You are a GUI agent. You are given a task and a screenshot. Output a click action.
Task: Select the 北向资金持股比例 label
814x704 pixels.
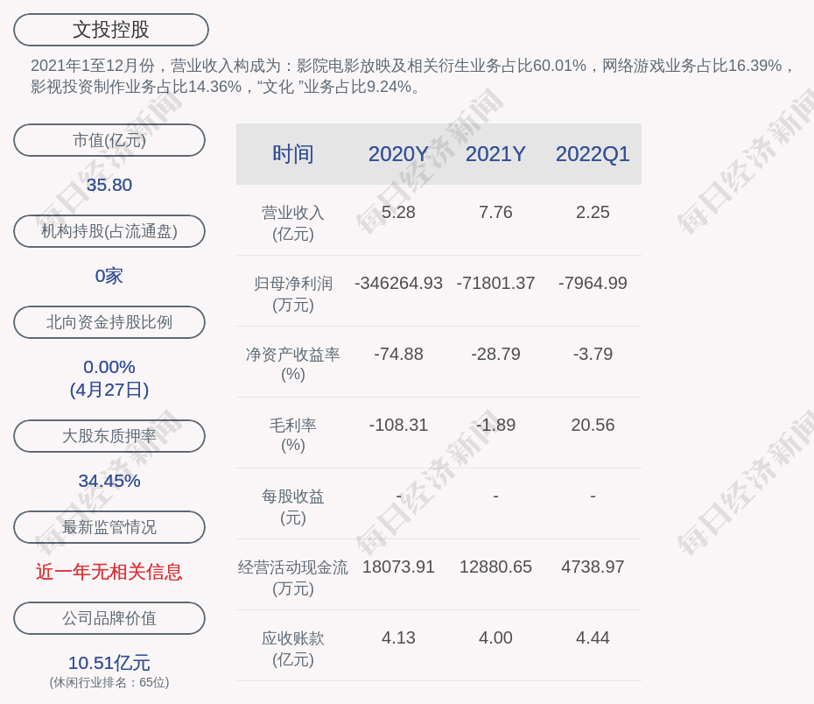(109, 322)
